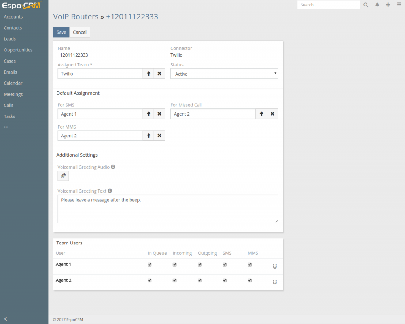Select user for For SMS via arrow

click(x=149, y=114)
